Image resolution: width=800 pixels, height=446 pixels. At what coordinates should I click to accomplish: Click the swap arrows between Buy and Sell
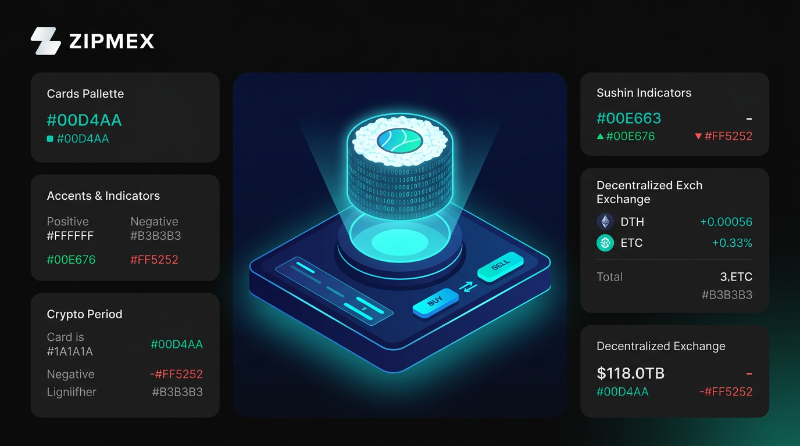(468, 286)
